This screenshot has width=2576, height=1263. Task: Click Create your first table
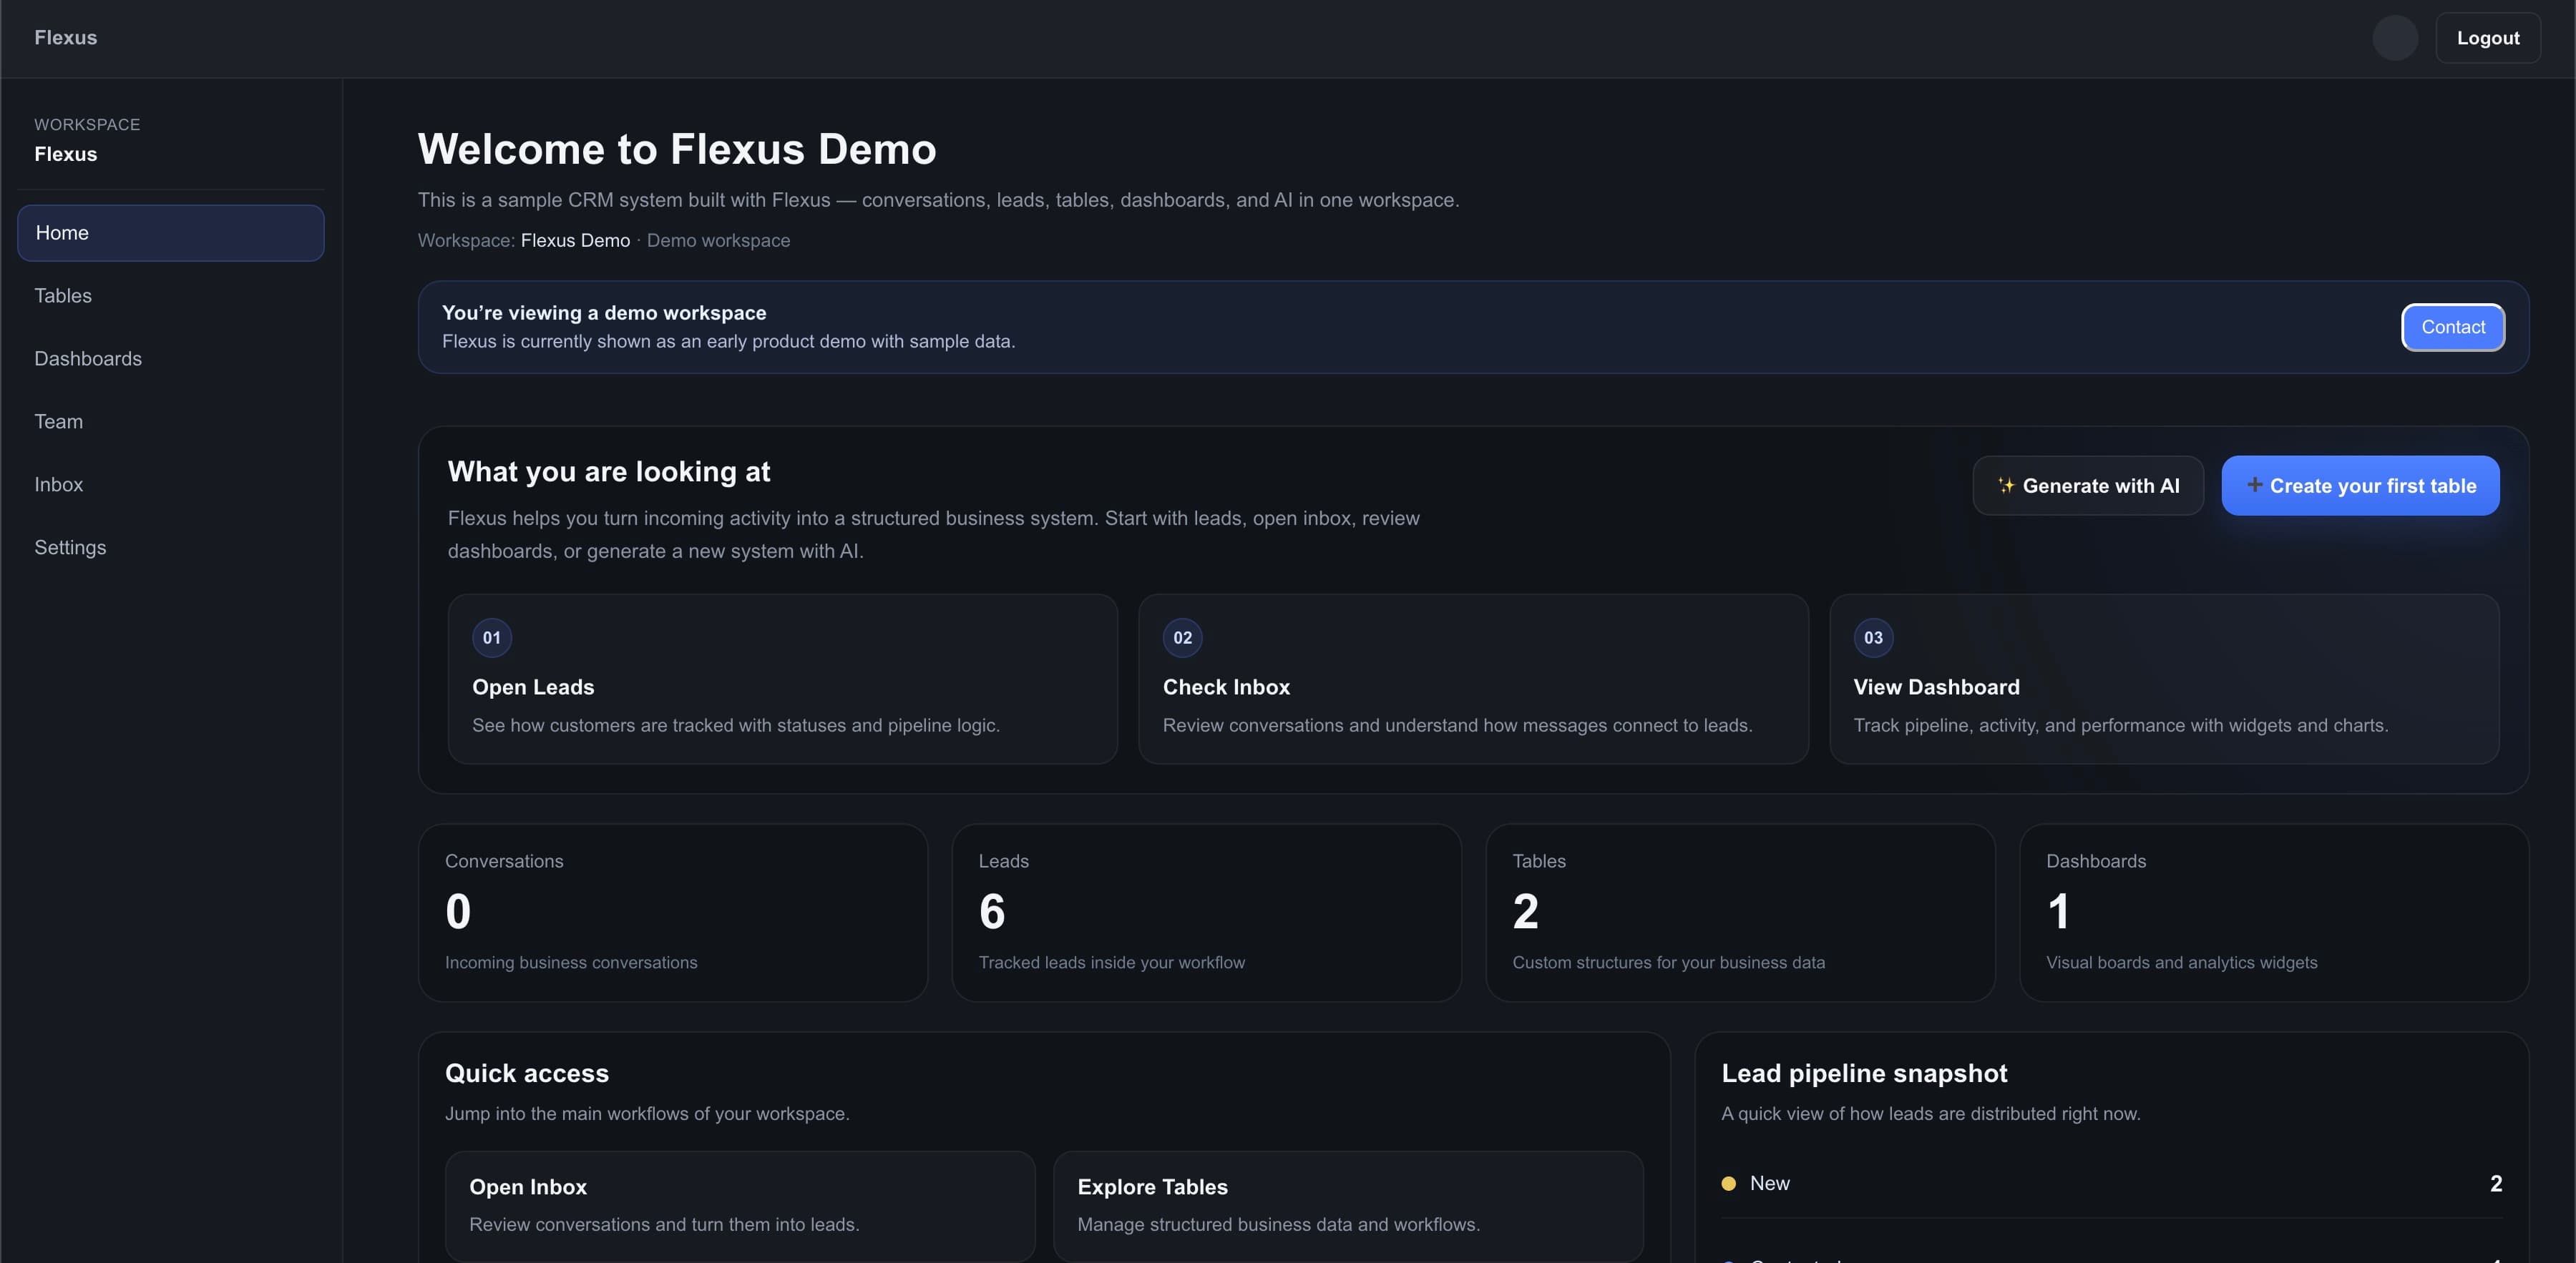[x=2360, y=486]
